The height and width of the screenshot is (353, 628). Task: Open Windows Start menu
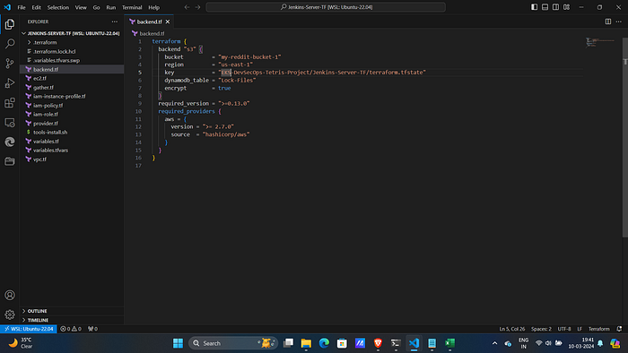[x=178, y=343]
